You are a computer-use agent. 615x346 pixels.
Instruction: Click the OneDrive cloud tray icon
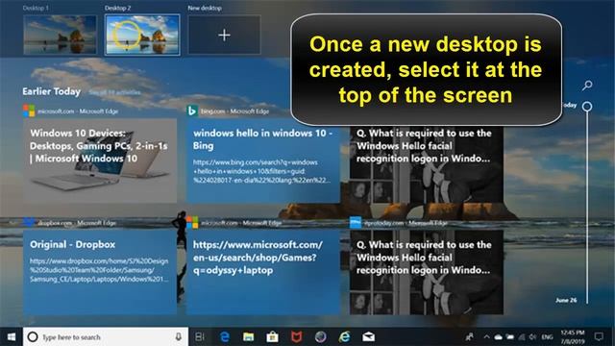(498, 337)
